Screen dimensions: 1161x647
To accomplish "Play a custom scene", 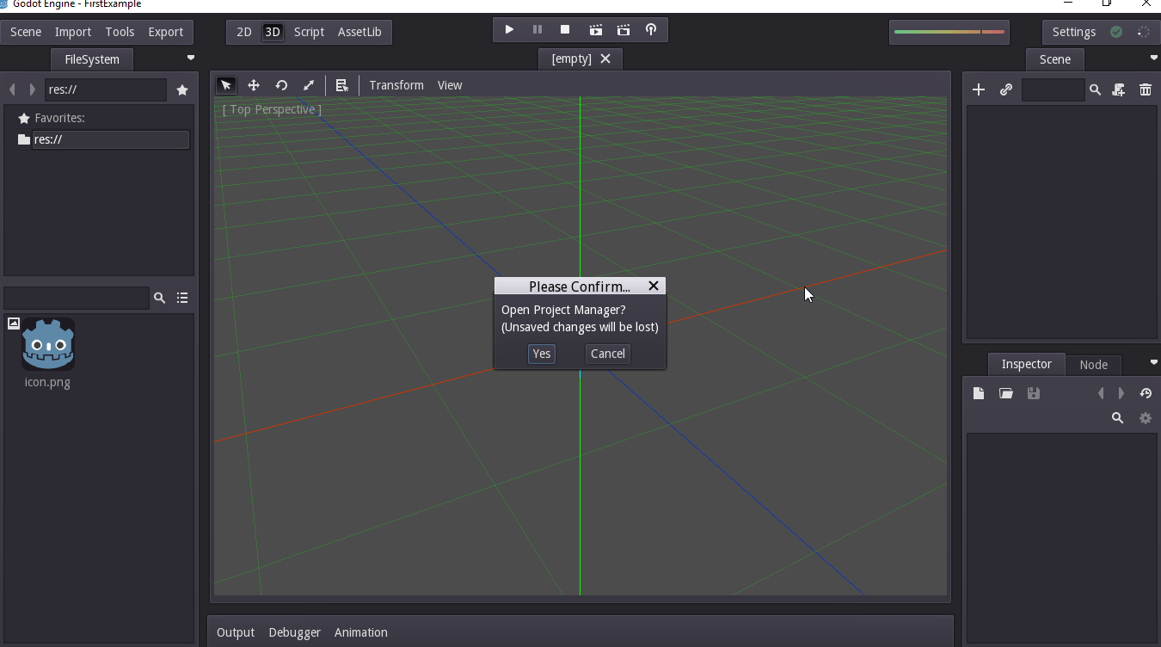I will [x=623, y=30].
